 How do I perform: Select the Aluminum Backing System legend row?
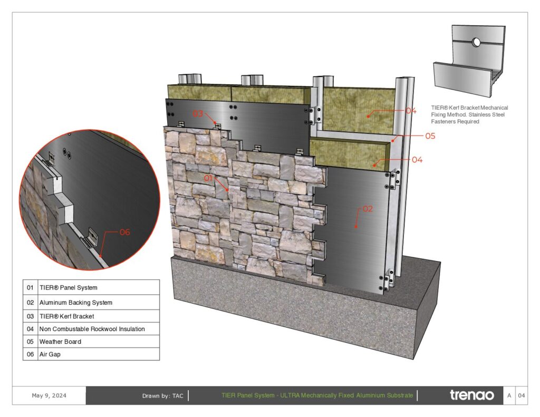pos(91,302)
